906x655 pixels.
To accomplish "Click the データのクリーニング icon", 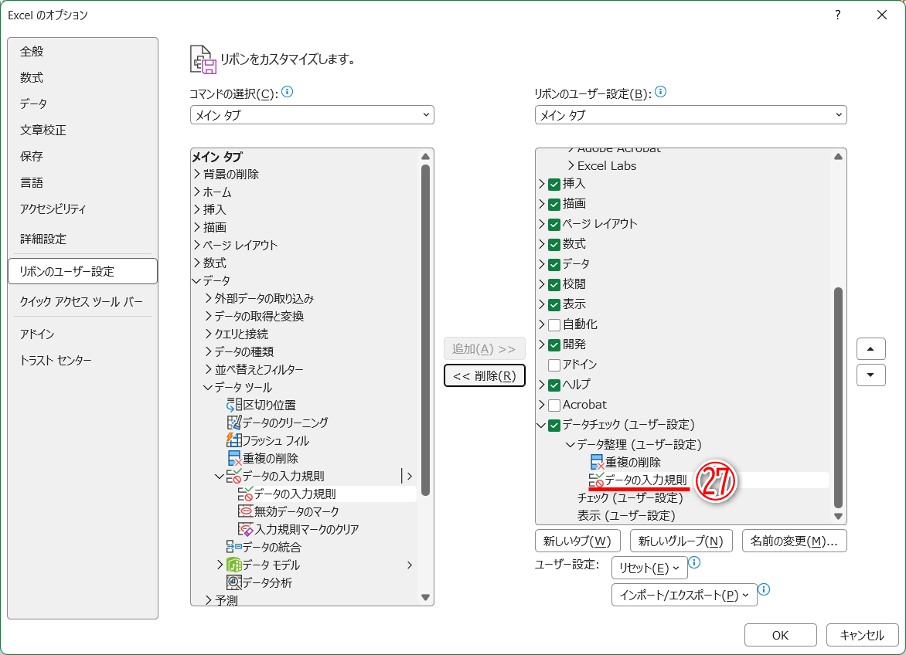I will (234, 423).
